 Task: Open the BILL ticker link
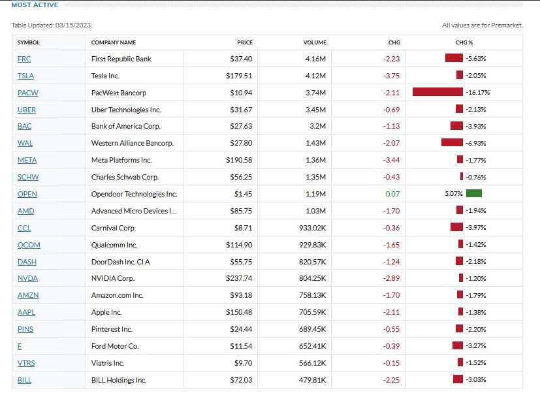pyautogui.click(x=25, y=380)
